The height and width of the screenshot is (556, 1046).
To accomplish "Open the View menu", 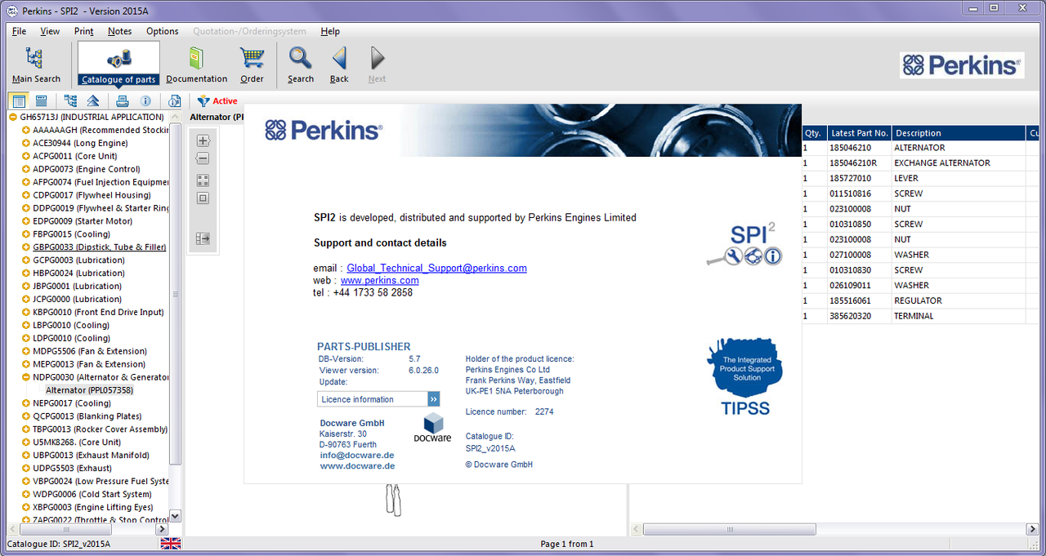I will pos(50,31).
